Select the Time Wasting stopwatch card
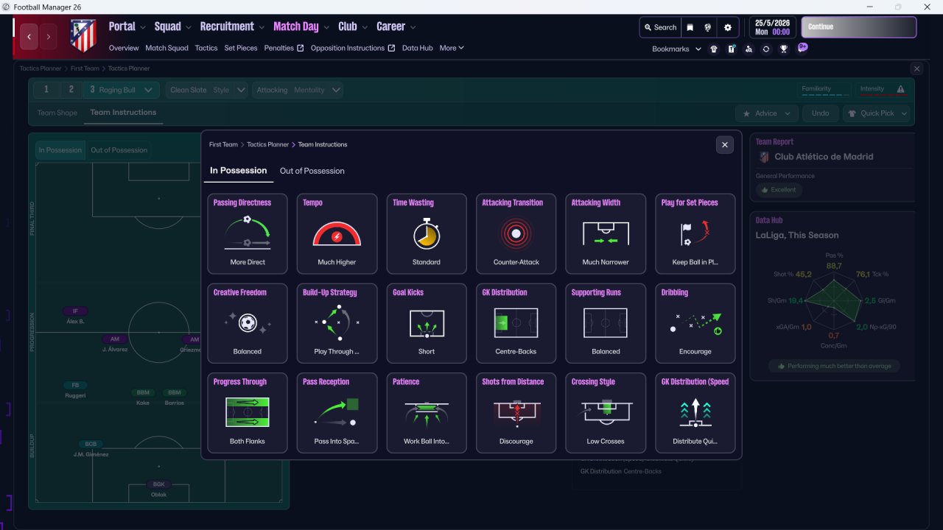 (x=427, y=234)
